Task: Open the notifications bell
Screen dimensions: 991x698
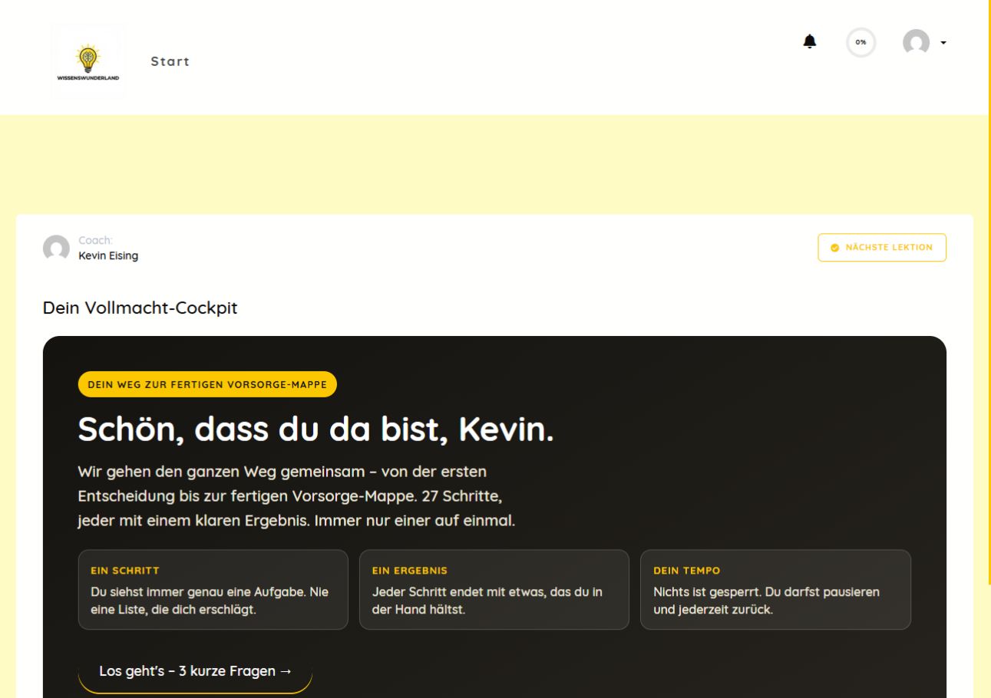Action: (x=810, y=41)
